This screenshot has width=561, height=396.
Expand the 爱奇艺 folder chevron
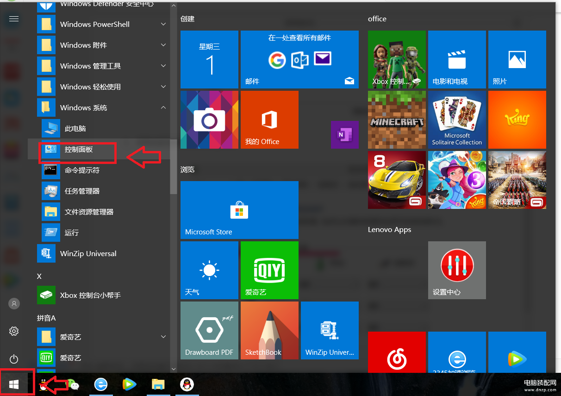coord(163,337)
